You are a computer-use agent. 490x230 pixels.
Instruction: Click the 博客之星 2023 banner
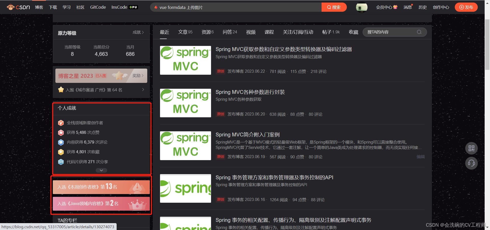coord(101,76)
